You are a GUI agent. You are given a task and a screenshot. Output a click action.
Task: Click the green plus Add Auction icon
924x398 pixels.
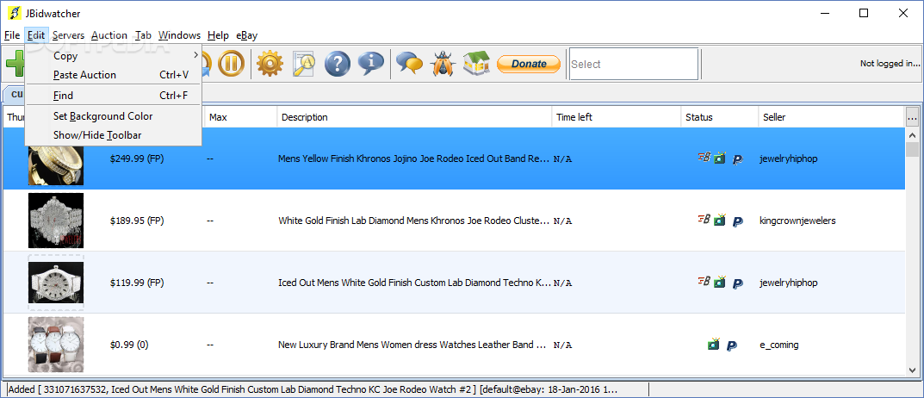(16, 63)
